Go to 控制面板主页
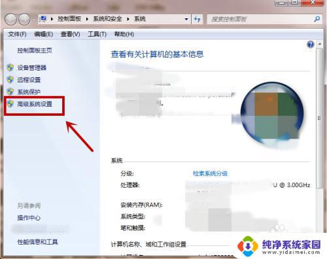 [x=35, y=50]
